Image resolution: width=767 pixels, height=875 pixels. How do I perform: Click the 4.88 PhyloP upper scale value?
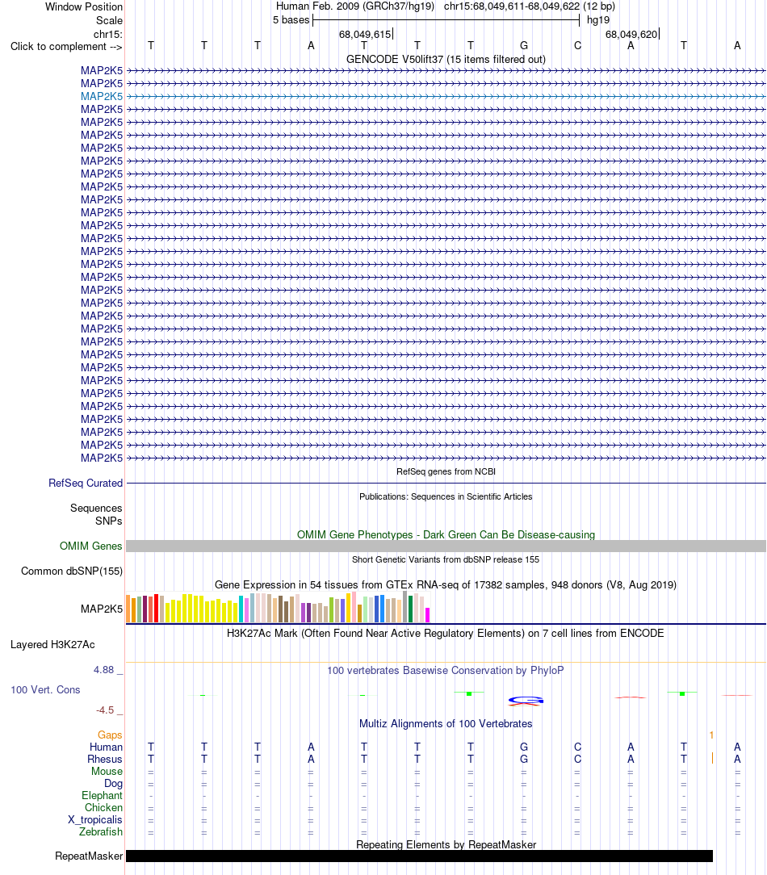(x=104, y=670)
